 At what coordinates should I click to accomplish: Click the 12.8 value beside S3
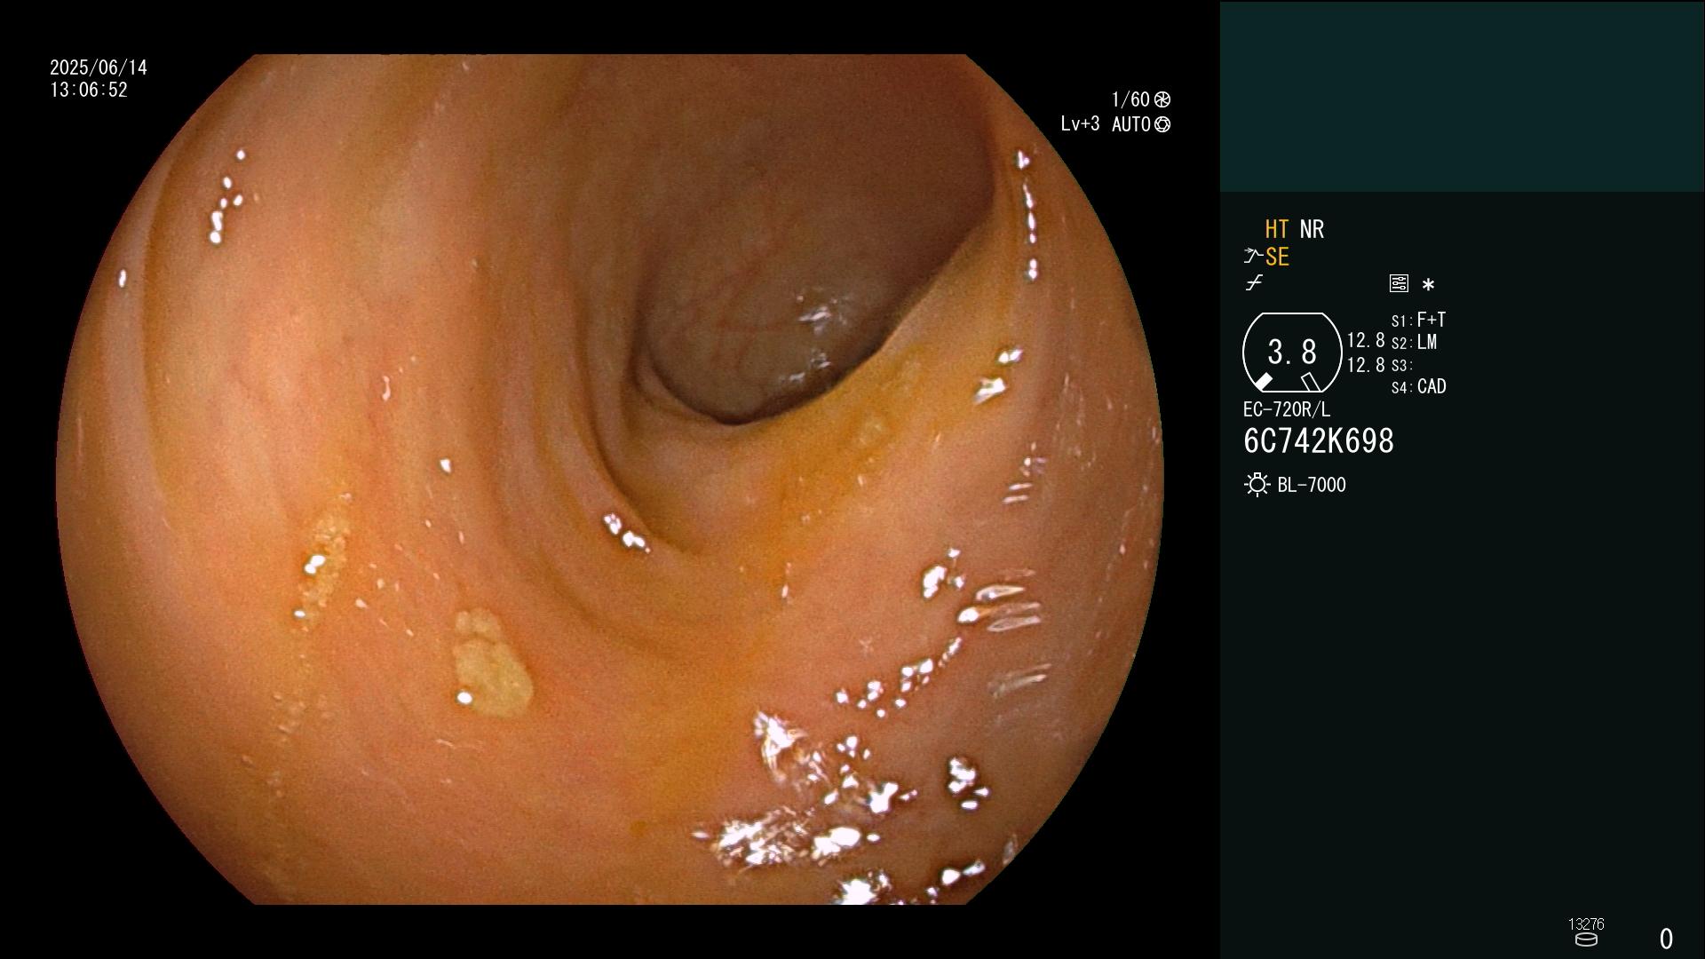(1366, 365)
